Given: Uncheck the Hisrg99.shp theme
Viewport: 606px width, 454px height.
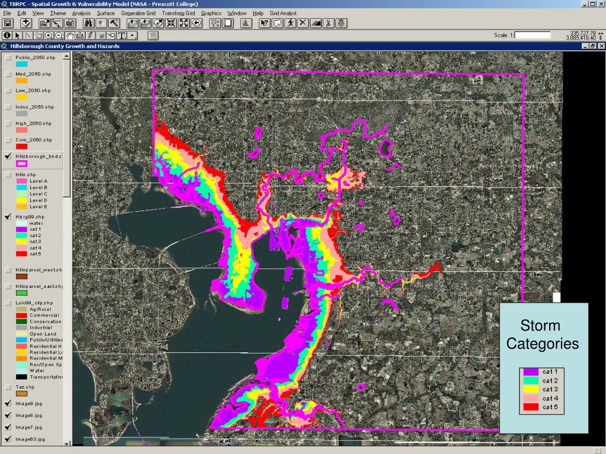Looking at the screenshot, I should [8, 217].
